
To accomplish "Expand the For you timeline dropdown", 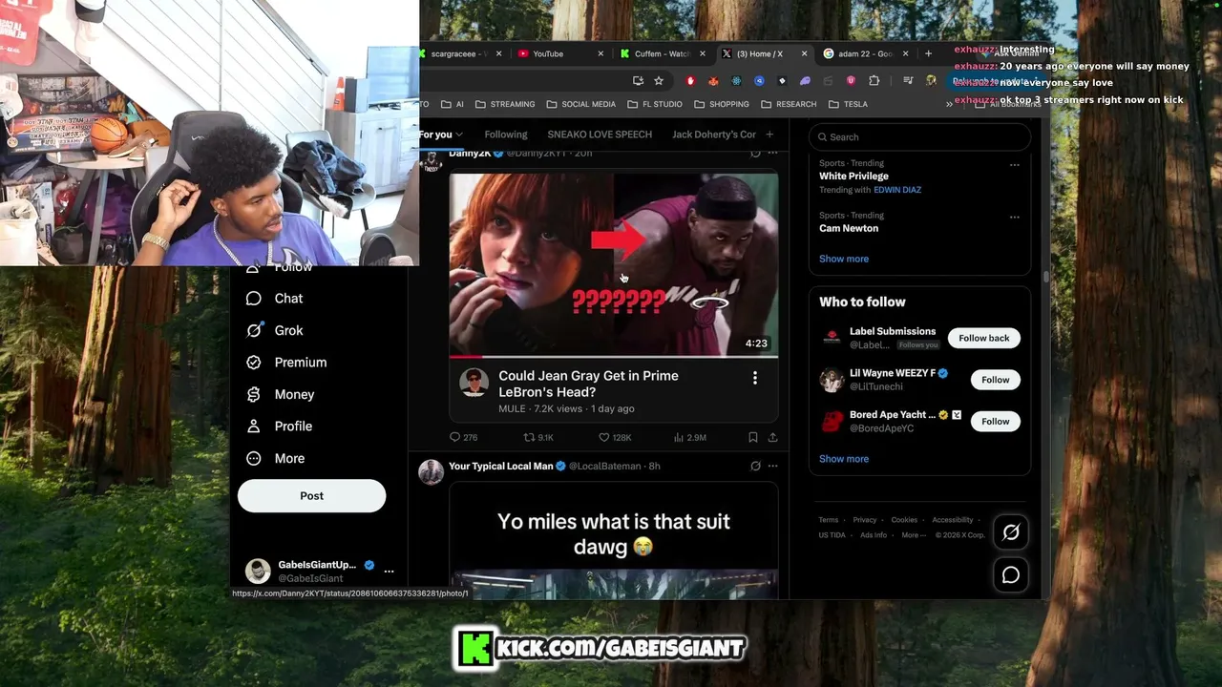I will (459, 135).
